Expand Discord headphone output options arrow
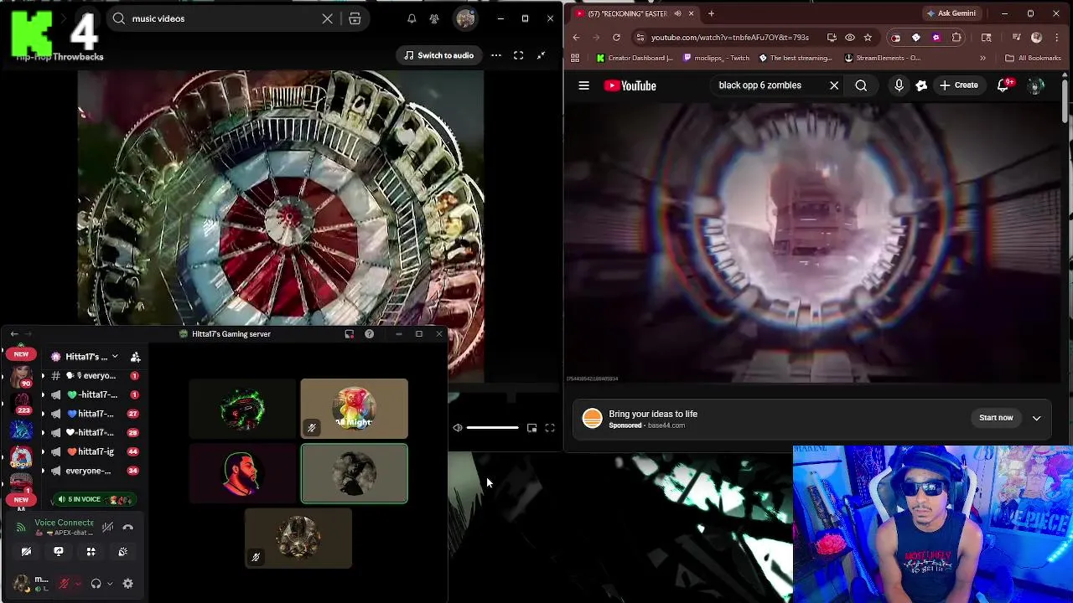The width and height of the screenshot is (1073, 603). click(x=110, y=584)
